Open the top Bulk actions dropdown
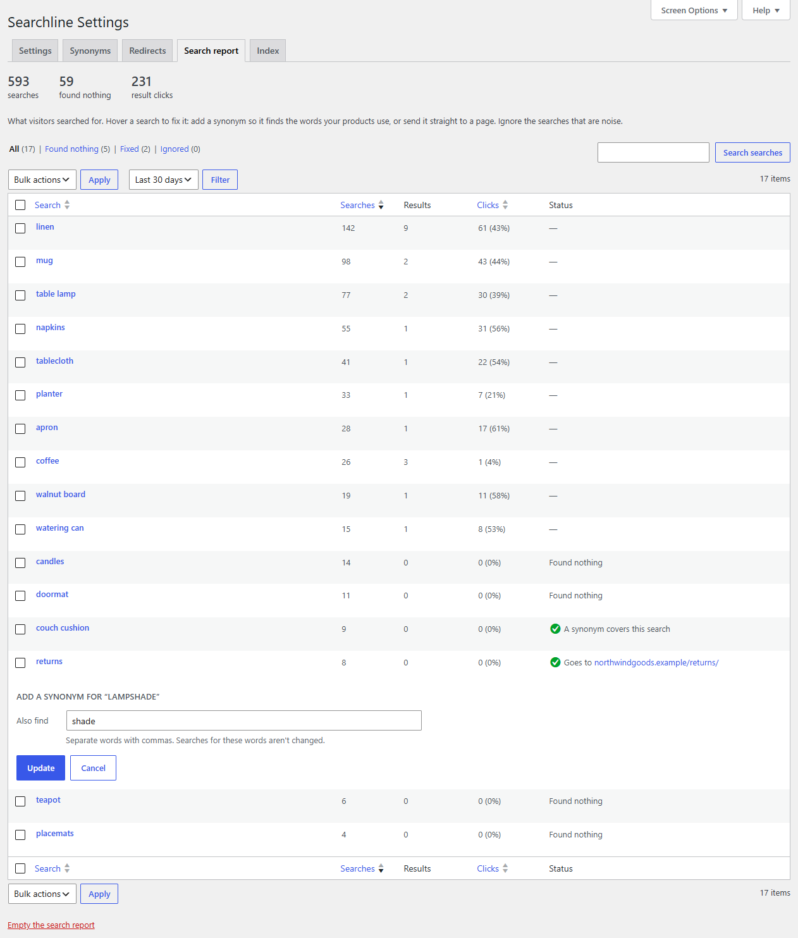 (42, 180)
